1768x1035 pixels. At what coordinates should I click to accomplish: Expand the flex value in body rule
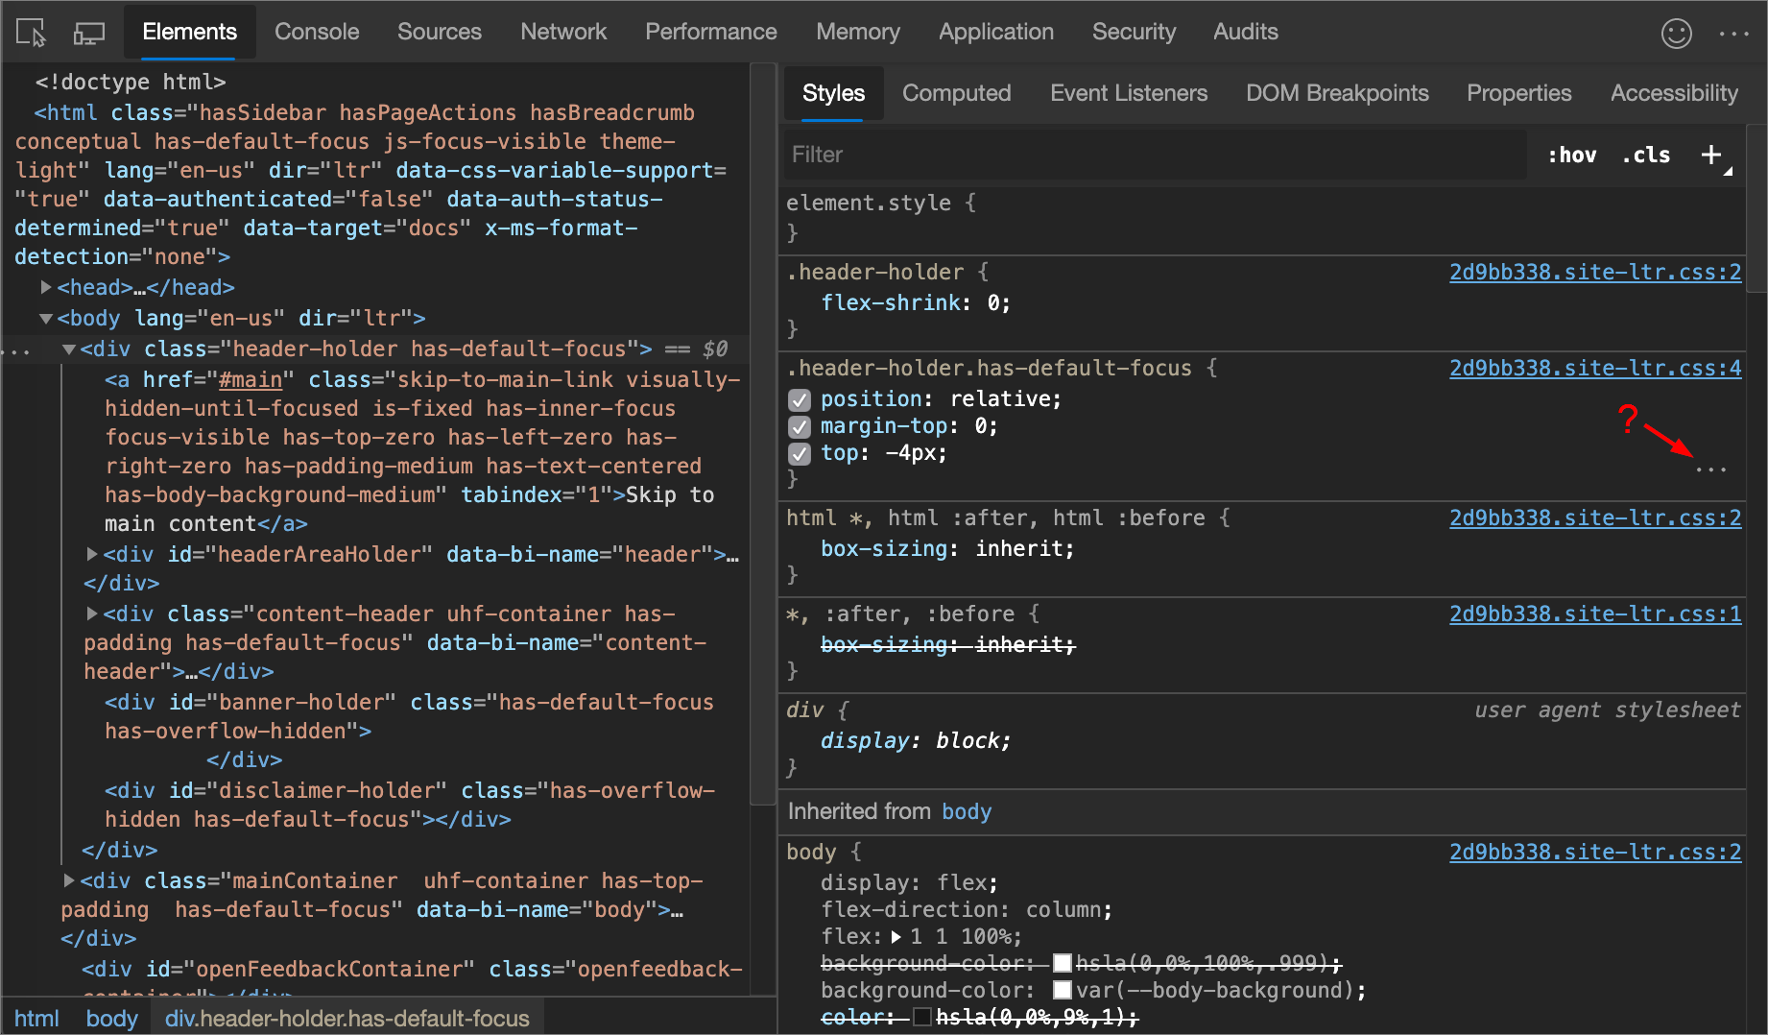(x=896, y=936)
